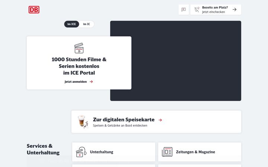Screen dimensions: 268x167
Task: Open the Unterhaltung tile
Action: [114, 152]
